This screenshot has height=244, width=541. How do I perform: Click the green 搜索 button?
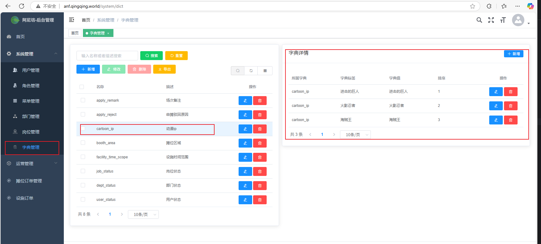[x=151, y=56]
